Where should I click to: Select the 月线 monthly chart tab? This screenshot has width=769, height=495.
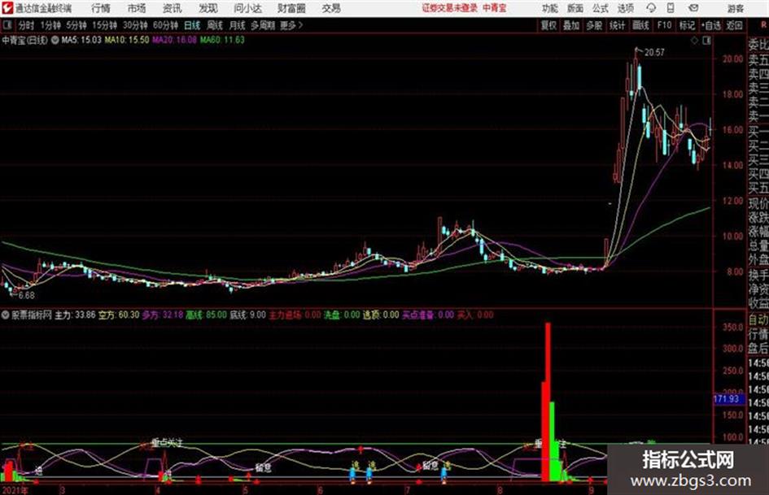coord(238,25)
